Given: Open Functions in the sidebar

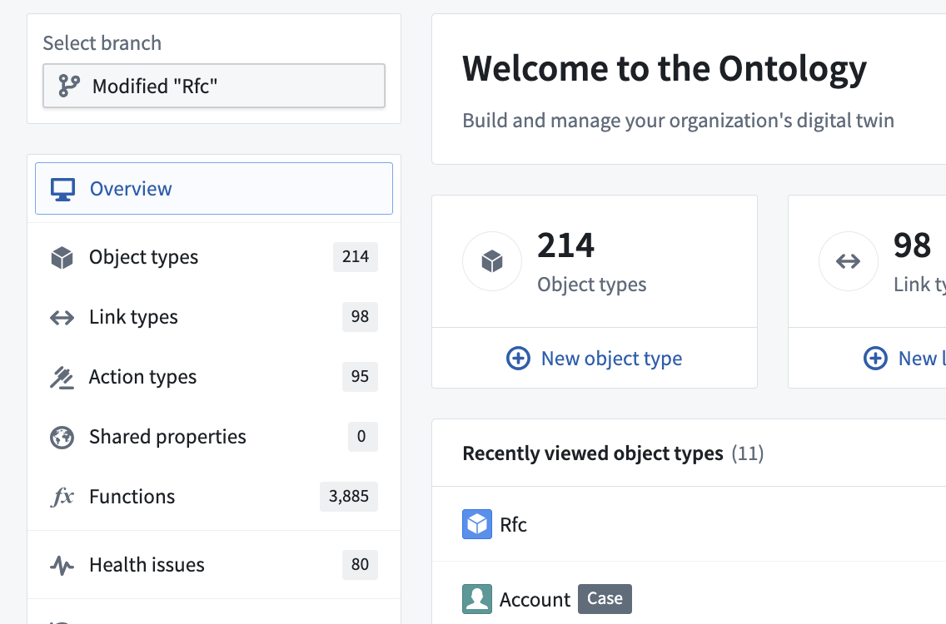Looking at the screenshot, I should pos(213,496).
